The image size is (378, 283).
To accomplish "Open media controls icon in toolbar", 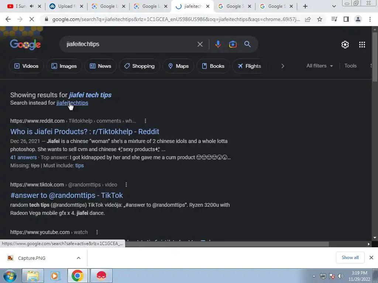I will coord(334,19).
